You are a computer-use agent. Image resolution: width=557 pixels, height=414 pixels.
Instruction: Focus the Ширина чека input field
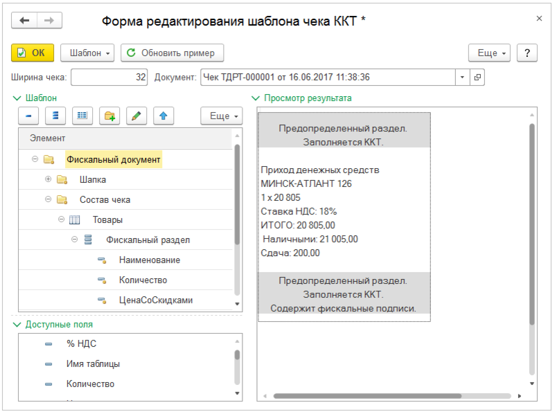(109, 77)
